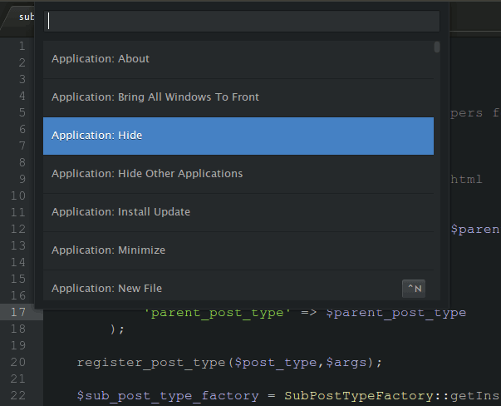
Task: Switch to the 'sub' file tab
Action: point(27,16)
